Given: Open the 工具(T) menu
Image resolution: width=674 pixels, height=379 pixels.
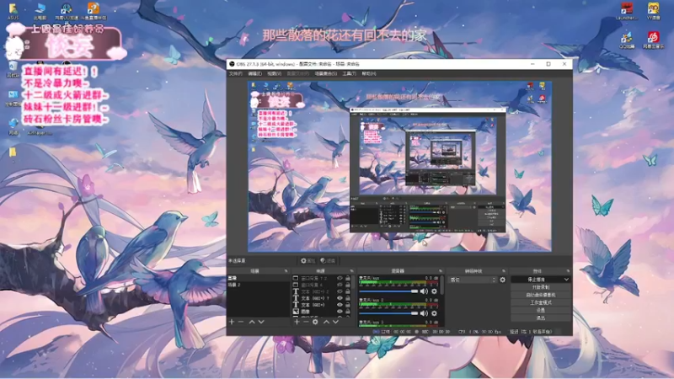Looking at the screenshot, I should (x=349, y=74).
